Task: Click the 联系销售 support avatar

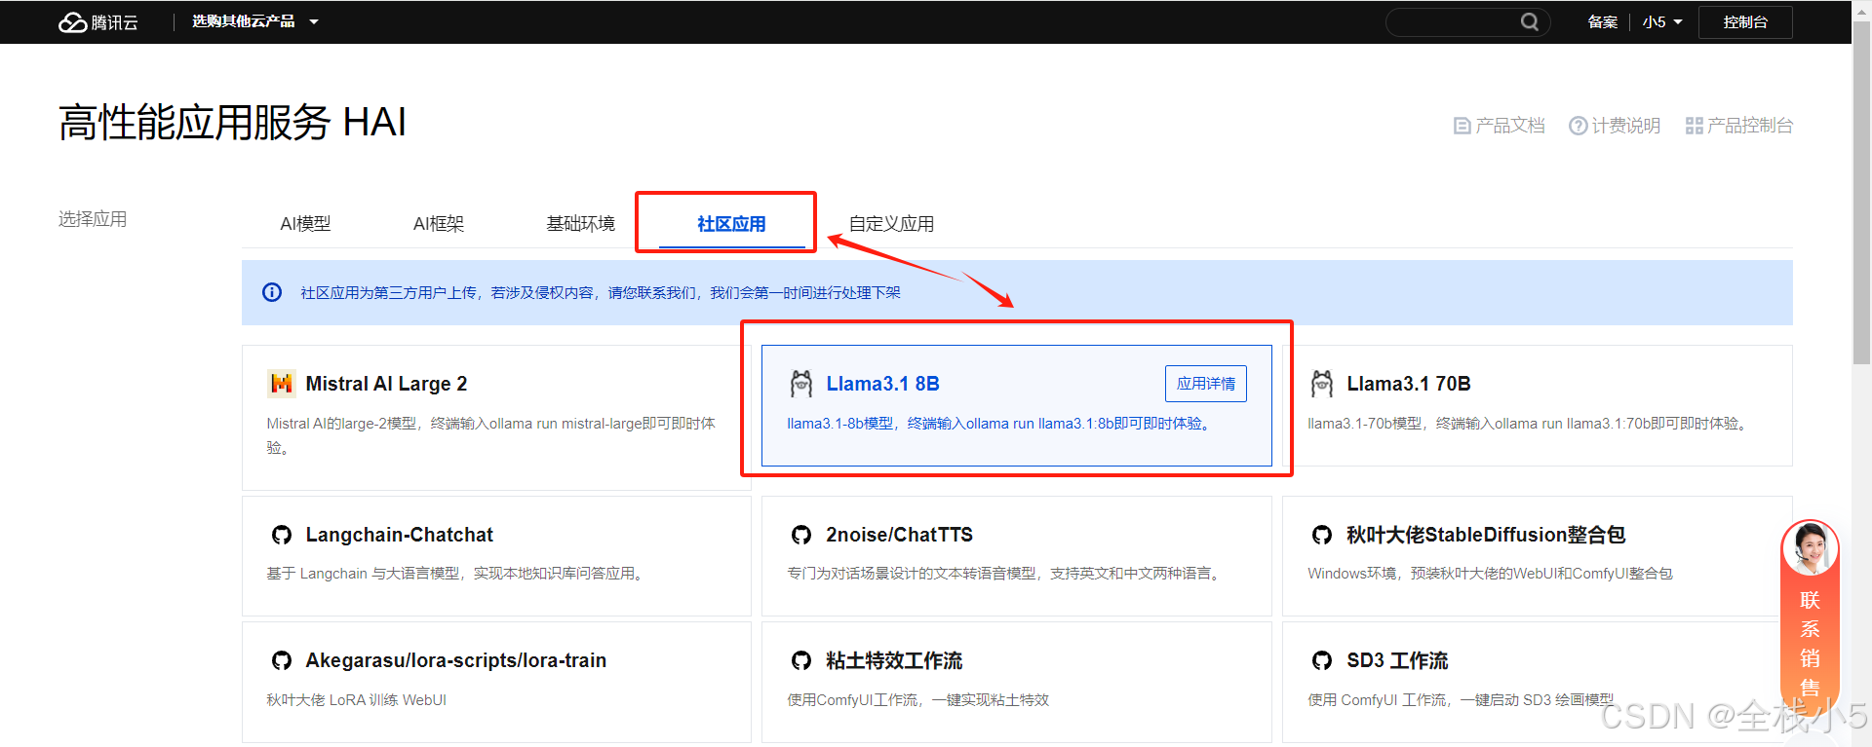Action: coord(1811,548)
